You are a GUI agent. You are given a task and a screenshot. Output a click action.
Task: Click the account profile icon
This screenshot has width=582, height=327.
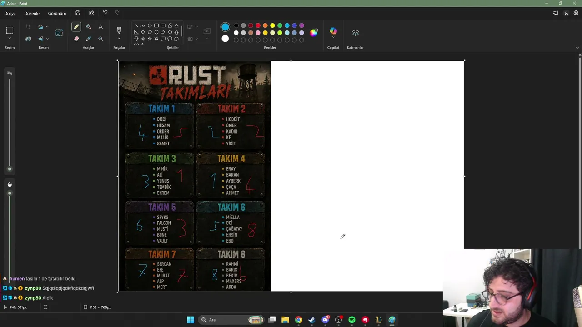click(566, 13)
